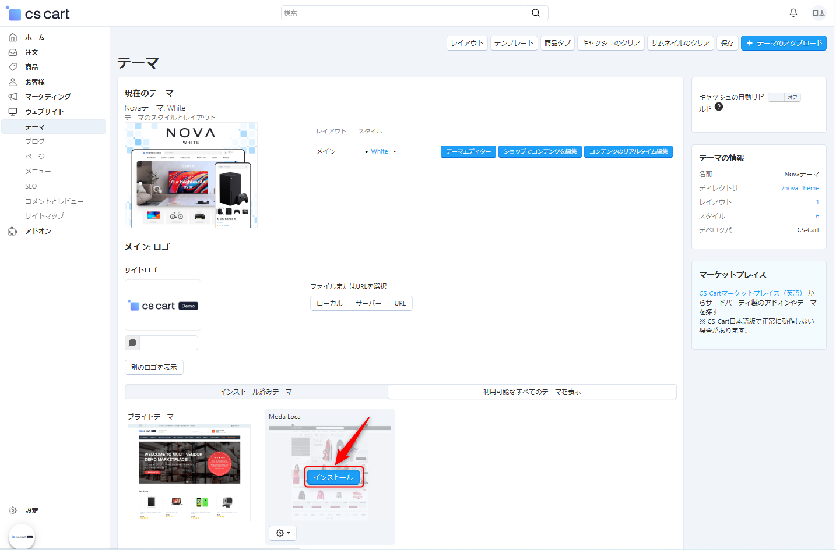Open the Theme Editor button

tap(468, 151)
